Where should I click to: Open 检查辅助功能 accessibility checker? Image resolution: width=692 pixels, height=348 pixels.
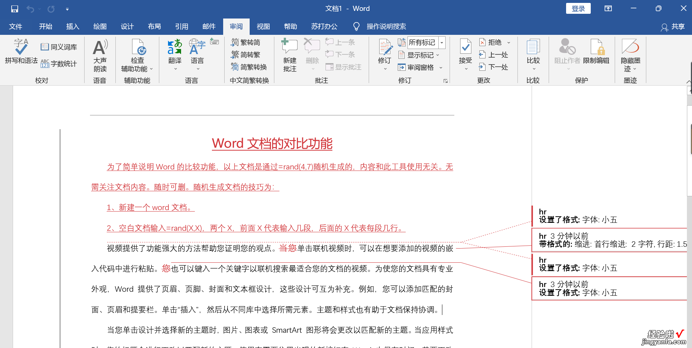[137, 56]
